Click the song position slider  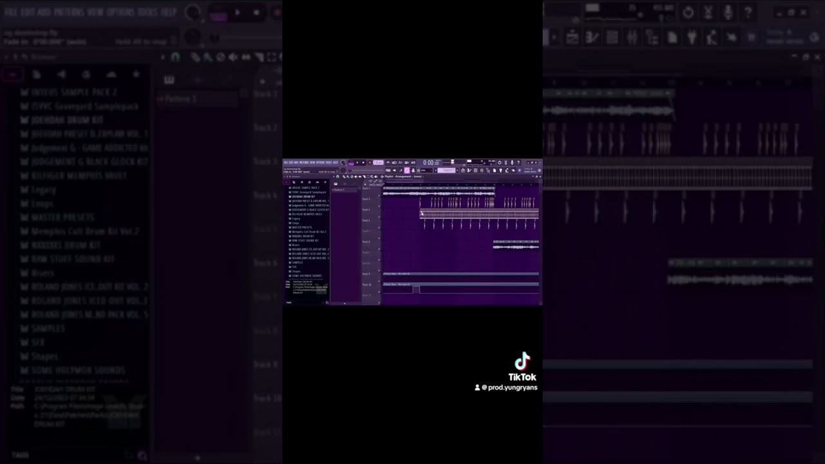click(367, 170)
